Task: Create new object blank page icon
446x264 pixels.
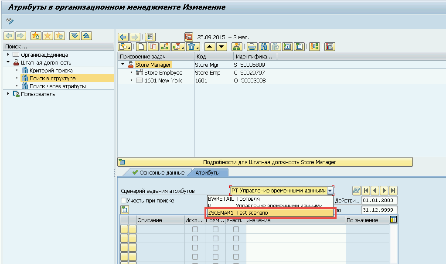Action: pos(141,46)
